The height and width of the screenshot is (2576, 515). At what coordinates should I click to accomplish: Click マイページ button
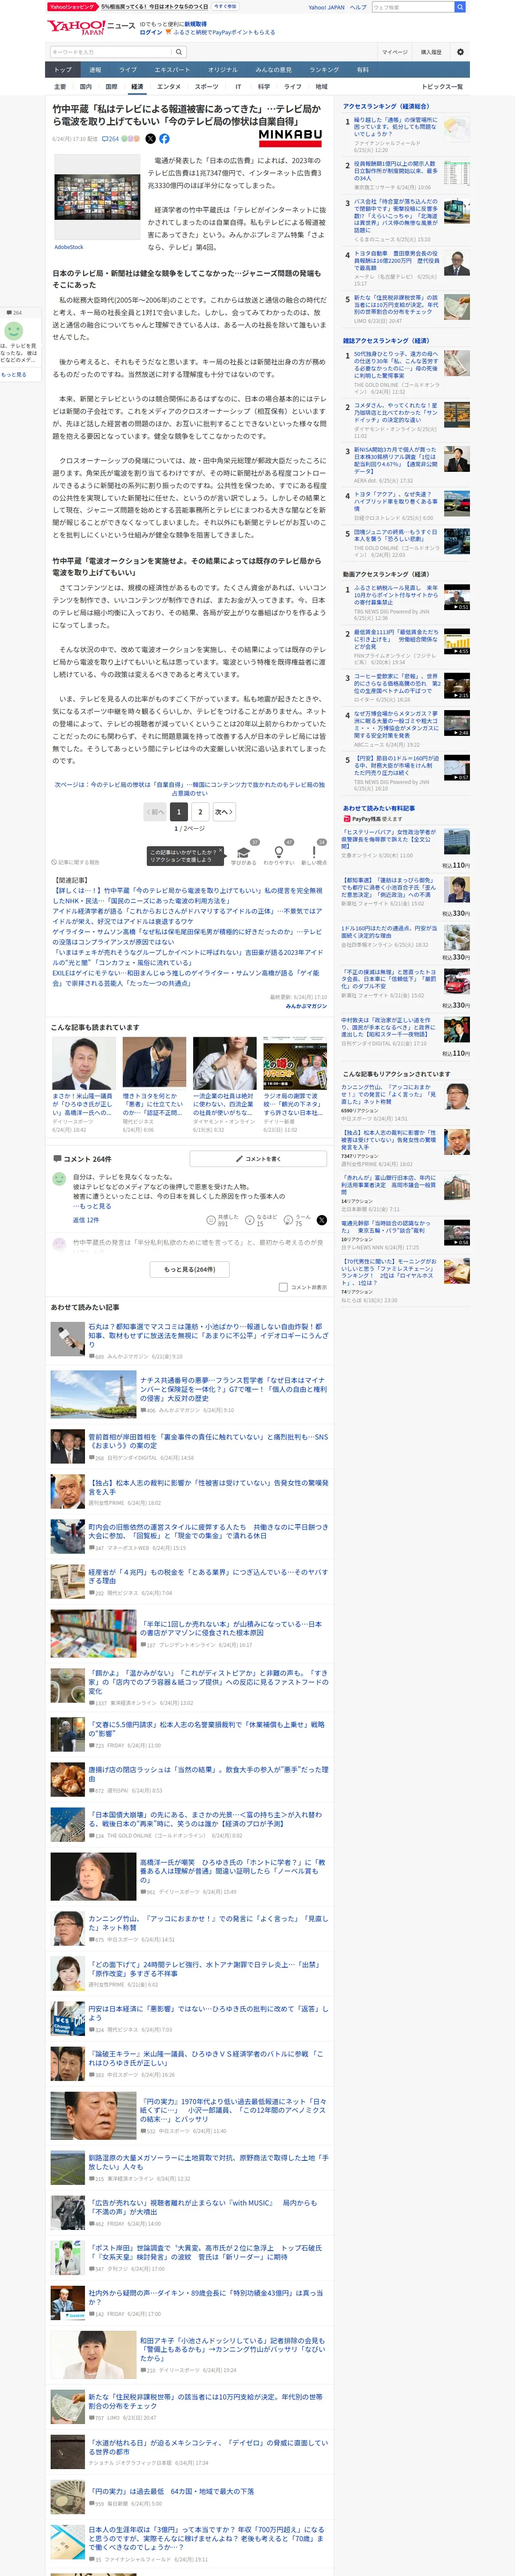tap(394, 52)
